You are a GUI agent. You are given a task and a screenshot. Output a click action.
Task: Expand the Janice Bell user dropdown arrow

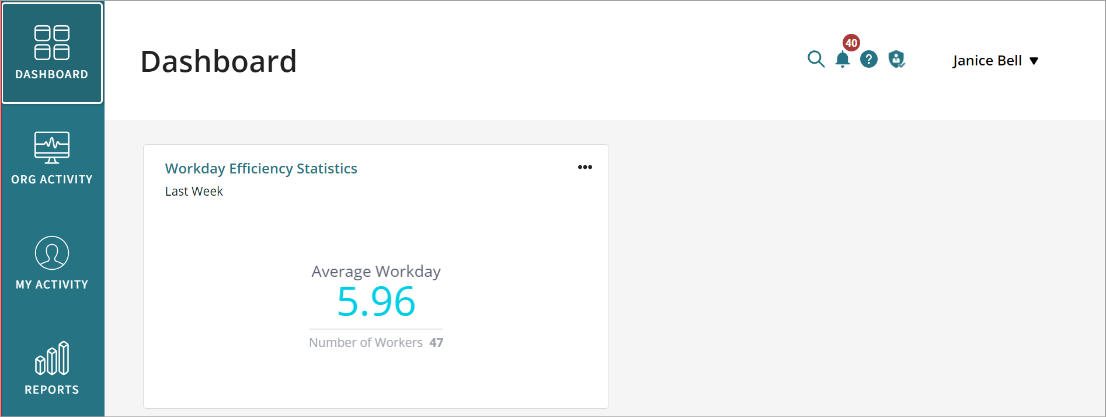(x=1034, y=61)
